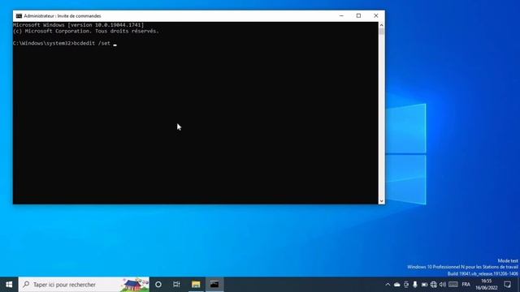Open the volume speaker tray icon
The width and height of the screenshot is (520, 292).
(443, 285)
